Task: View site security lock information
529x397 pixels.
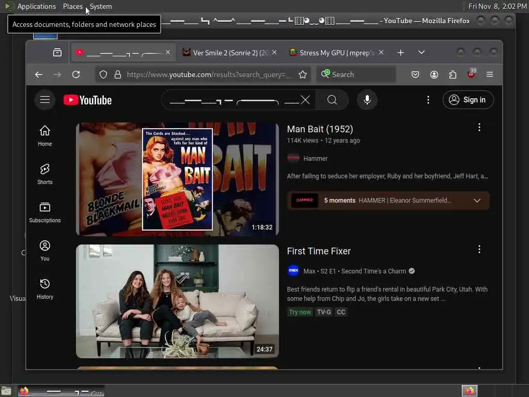Action: coord(118,74)
